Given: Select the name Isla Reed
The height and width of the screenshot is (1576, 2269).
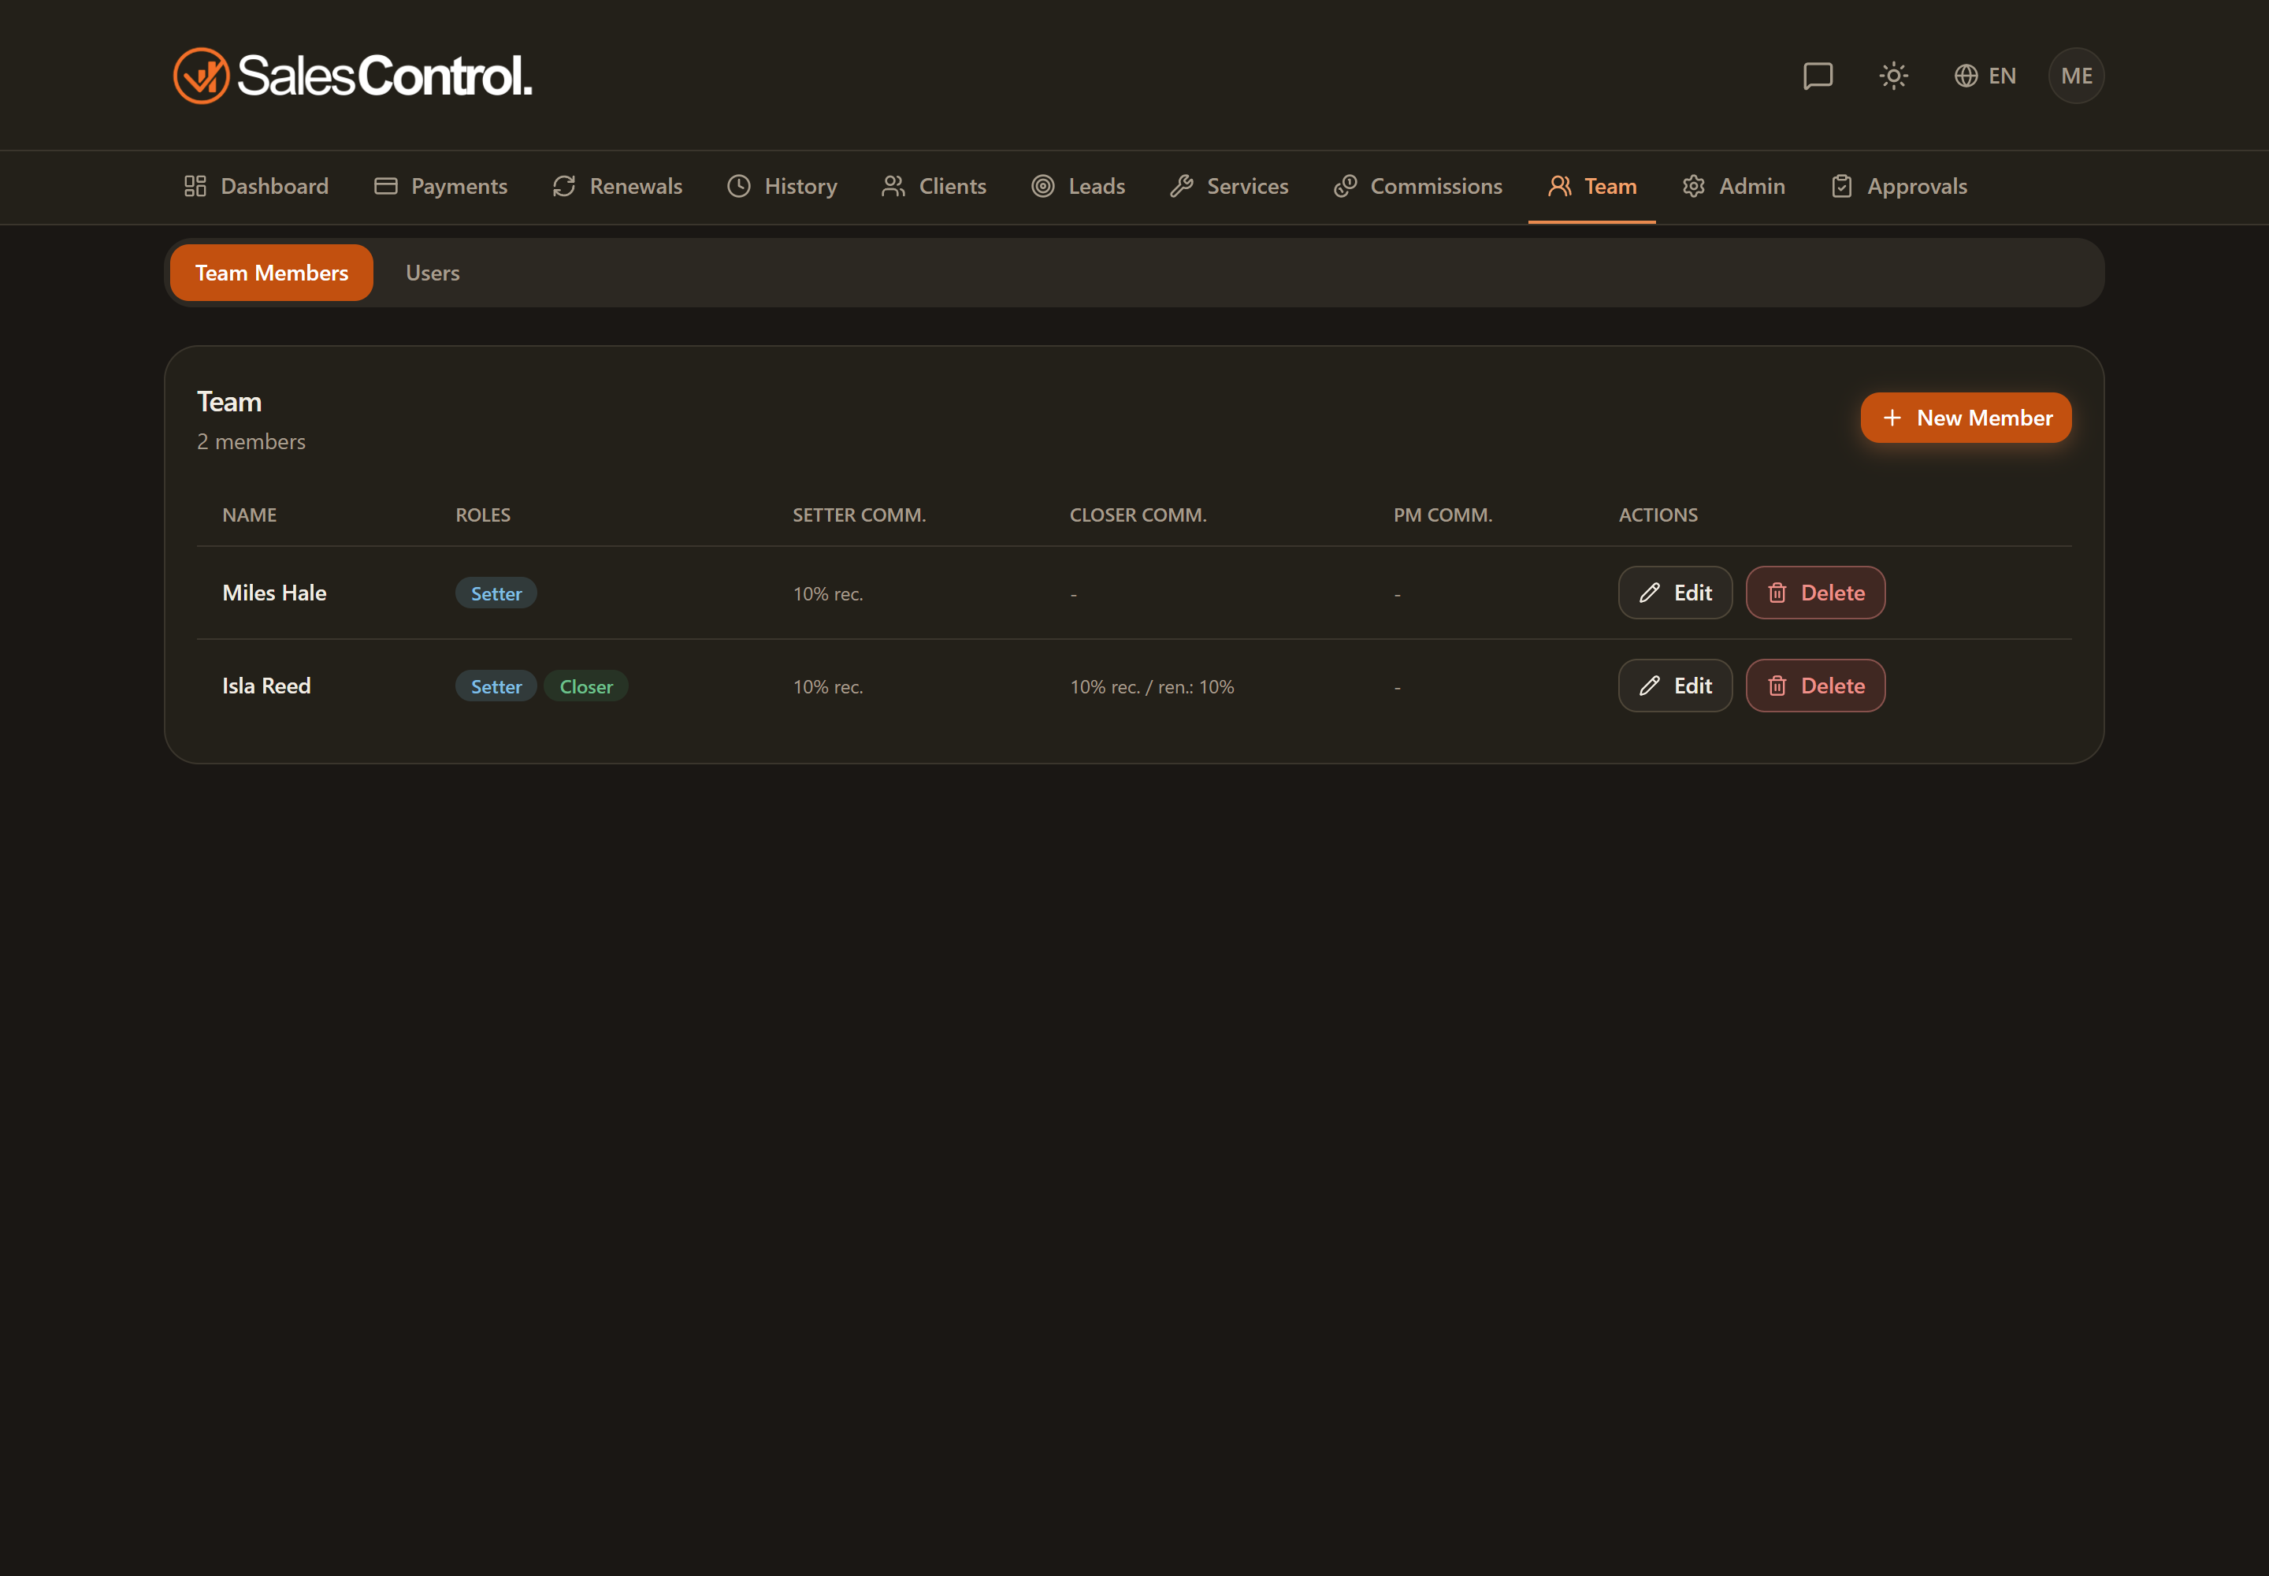Looking at the screenshot, I should click(266, 686).
